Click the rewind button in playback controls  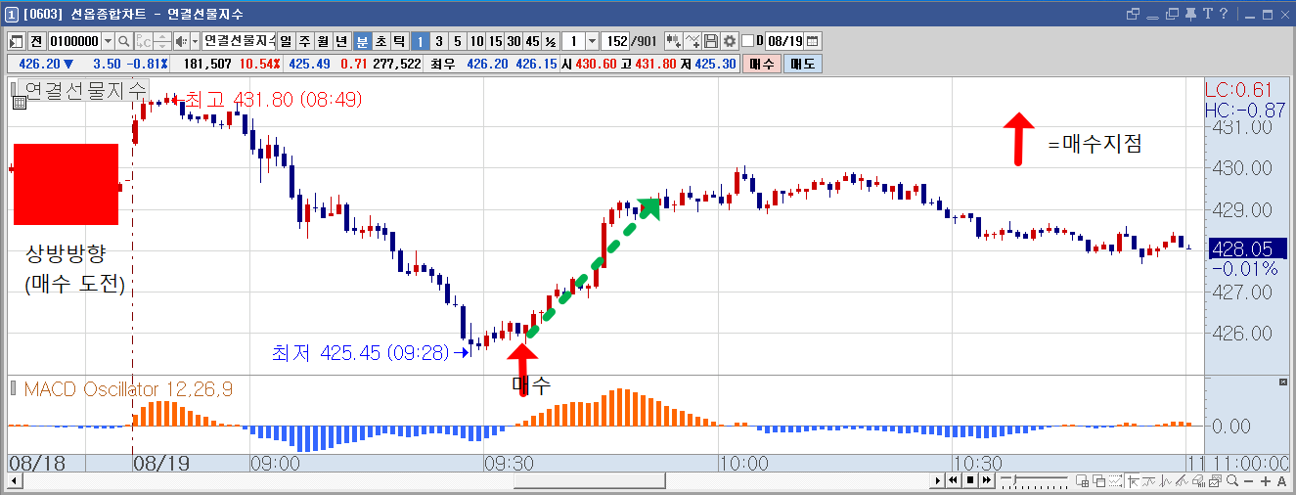tap(953, 480)
